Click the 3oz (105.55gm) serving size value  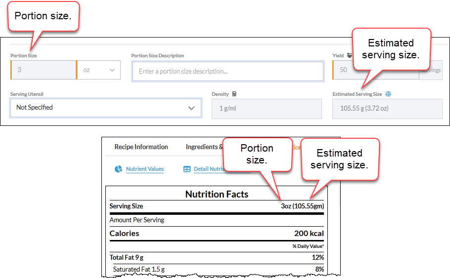coord(302,206)
